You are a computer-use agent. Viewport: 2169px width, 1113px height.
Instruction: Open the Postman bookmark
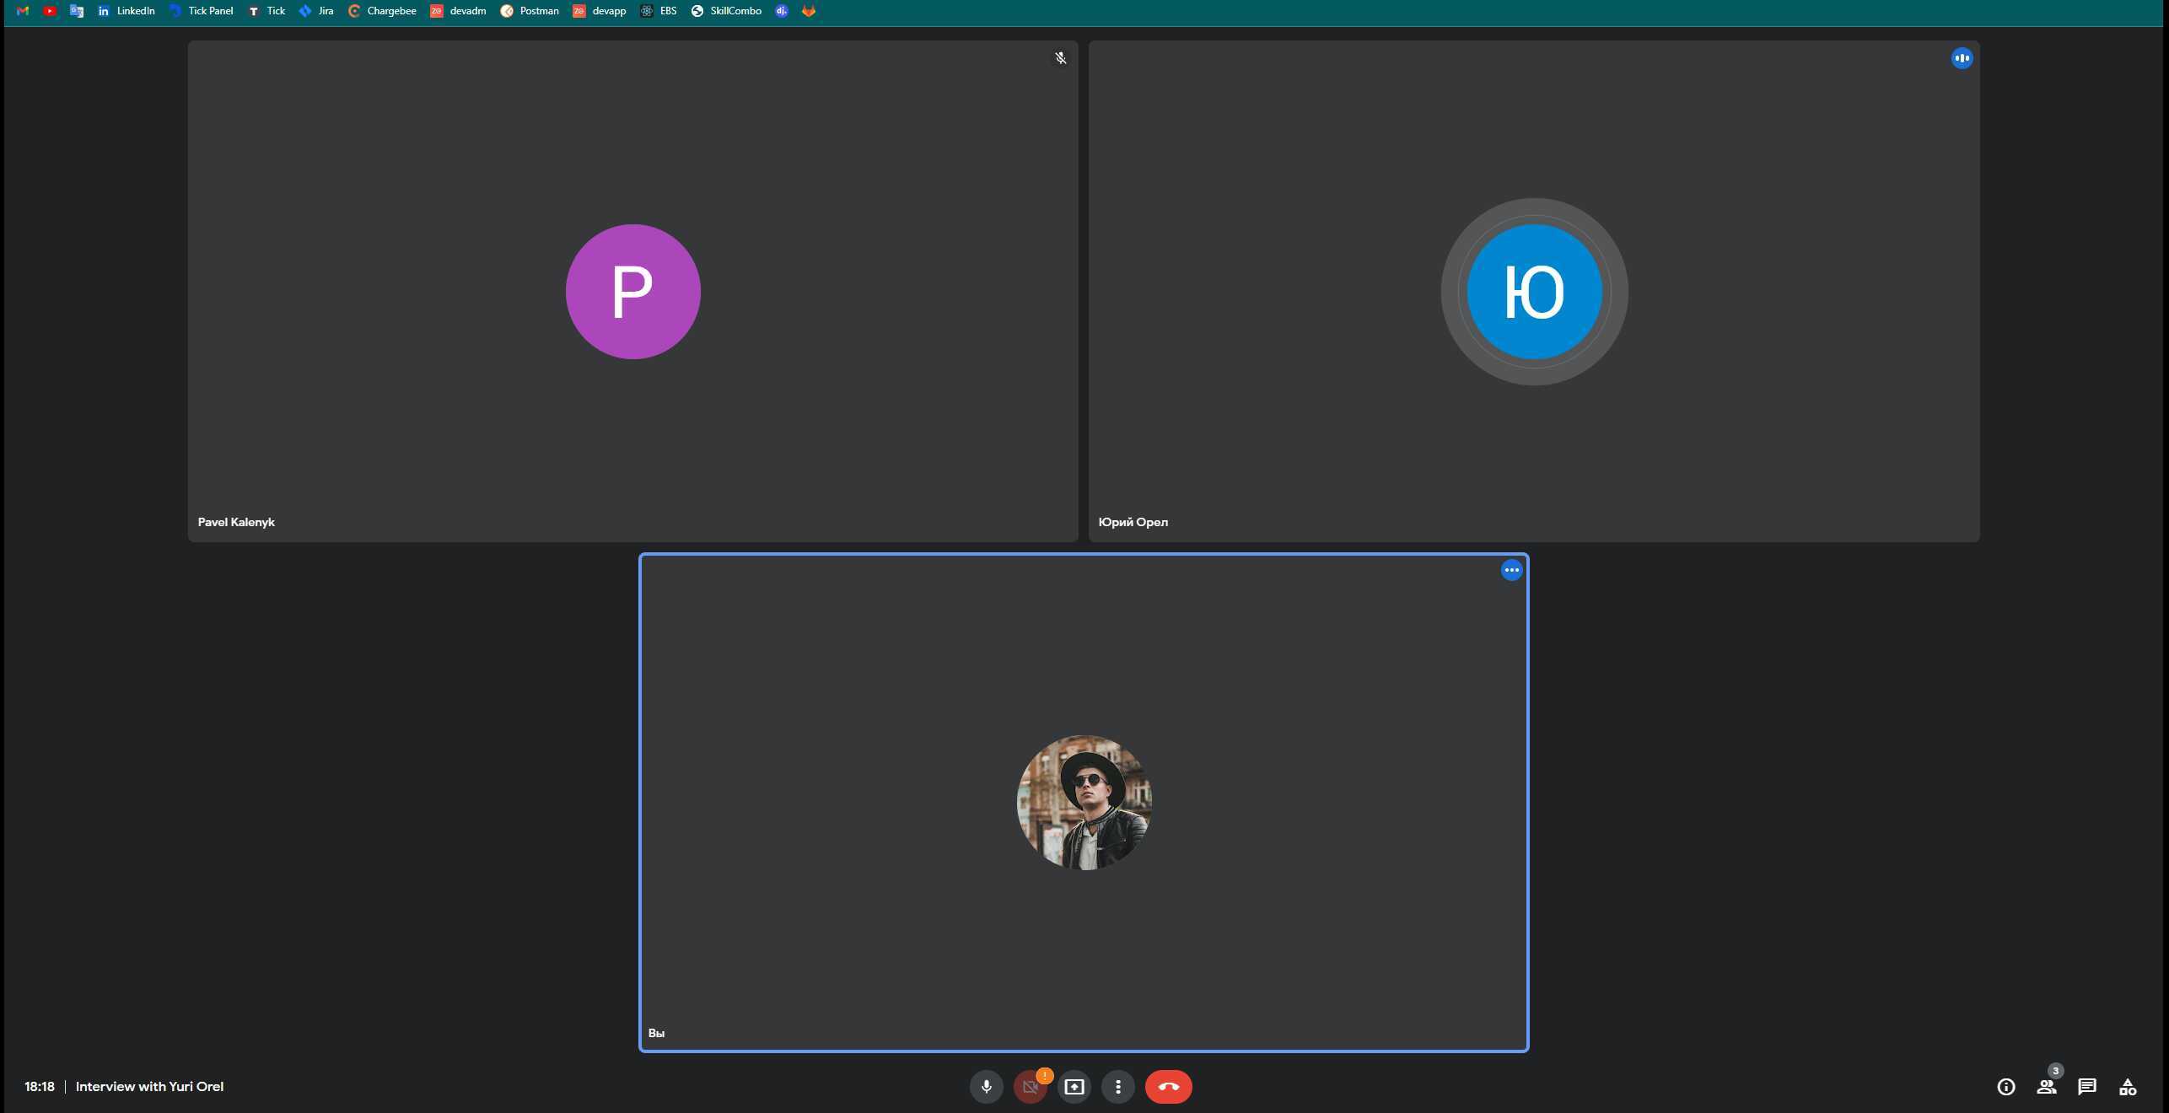click(530, 11)
